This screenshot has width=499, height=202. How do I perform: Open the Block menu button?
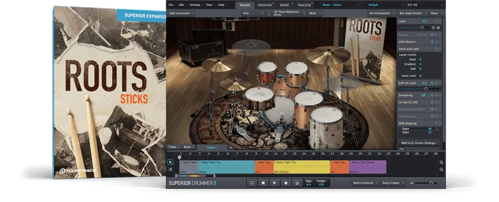(x=189, y=147)
